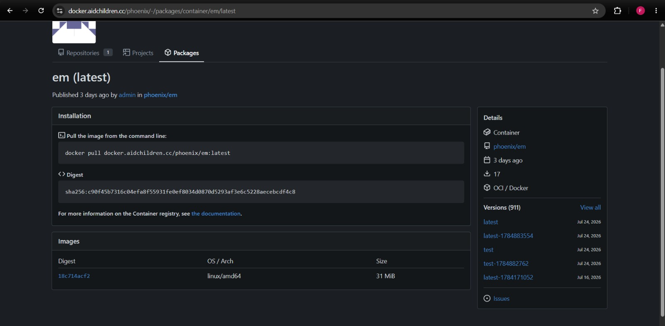Open version latest-1784171052

[508, 277]
